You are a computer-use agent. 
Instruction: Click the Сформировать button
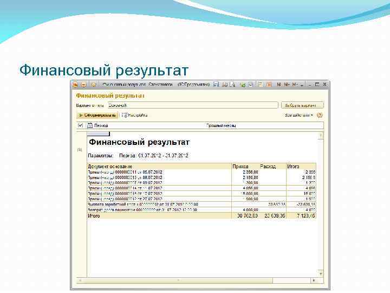coord(97,115)
